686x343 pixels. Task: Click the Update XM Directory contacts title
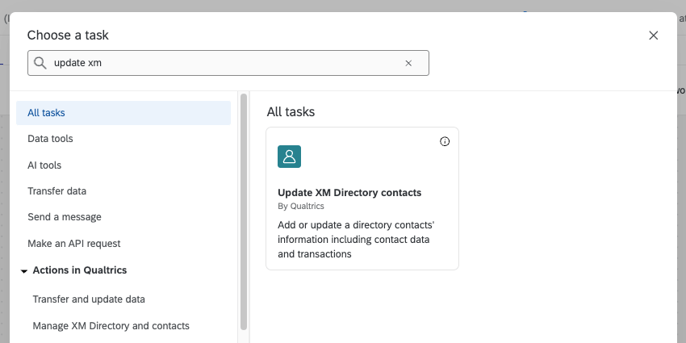[x=349, y=193]
